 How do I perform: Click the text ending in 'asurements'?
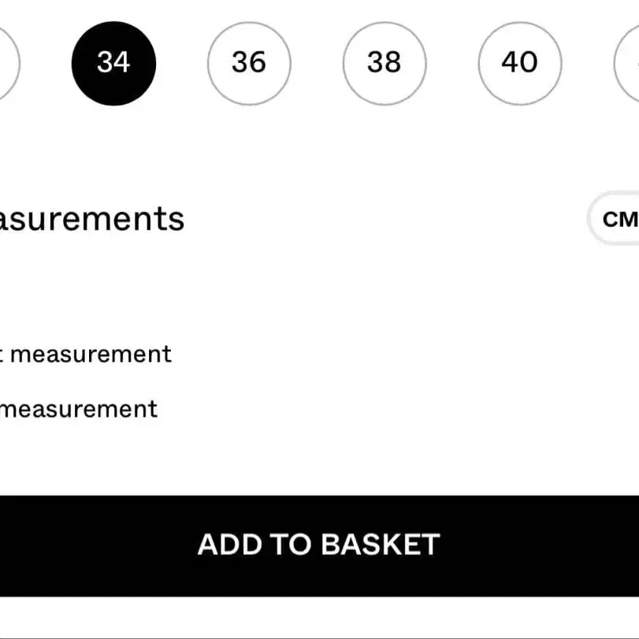click(x=91, y=218)
